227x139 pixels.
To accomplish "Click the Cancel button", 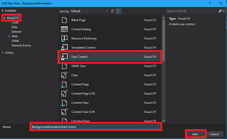I will [215, 134].
